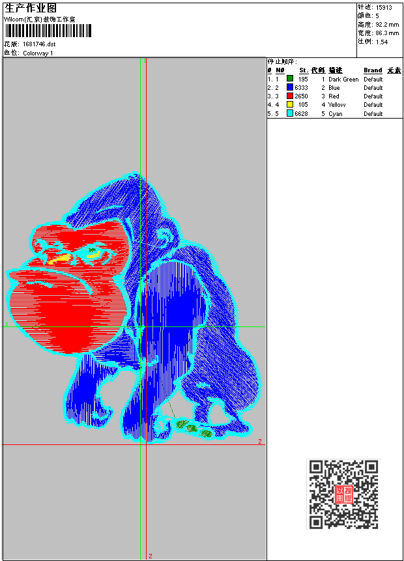Viewport: 404px width, 561px height.
Task: Click the Red color swatch in row 3
Action: click(290, 96)
